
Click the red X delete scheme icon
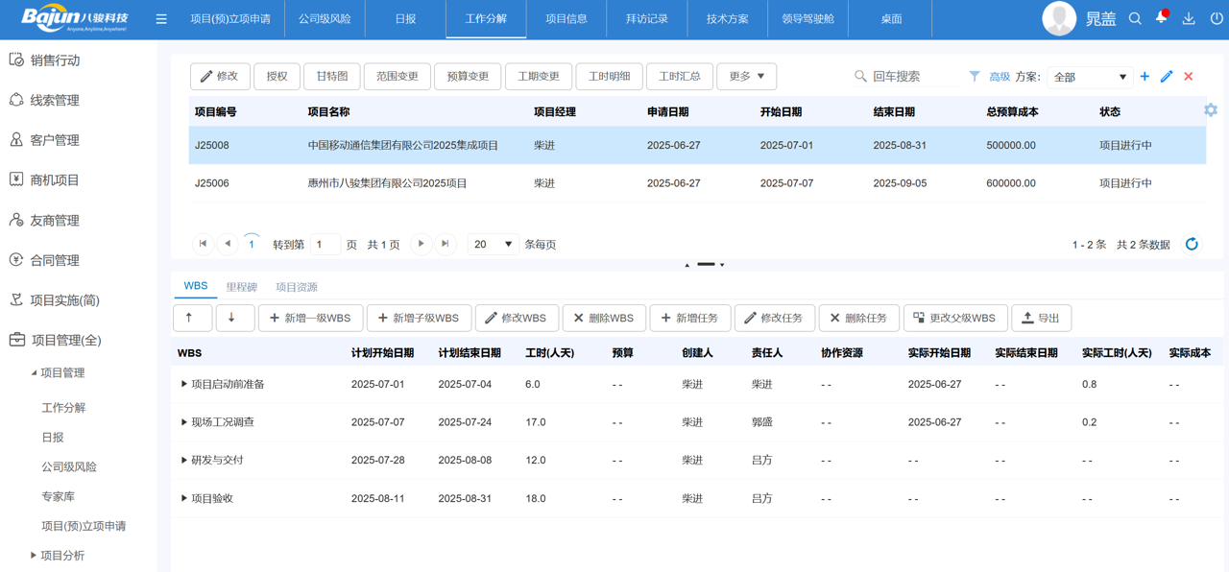coord(1189,77)
